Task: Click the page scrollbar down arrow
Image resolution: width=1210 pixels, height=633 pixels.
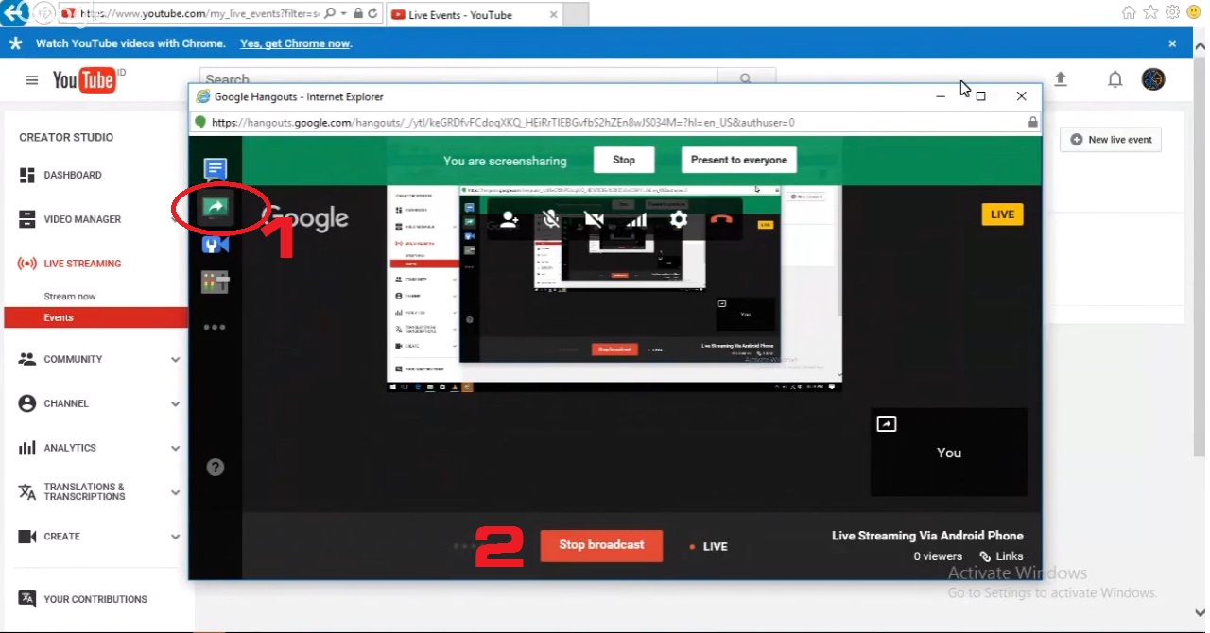Action: 1201,612
